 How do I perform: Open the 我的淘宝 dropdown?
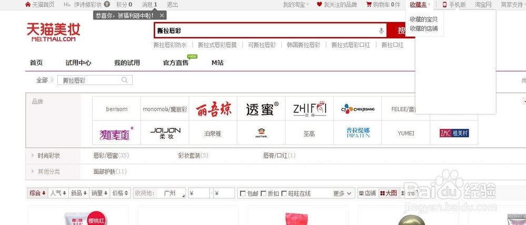(x=296, y=5)
